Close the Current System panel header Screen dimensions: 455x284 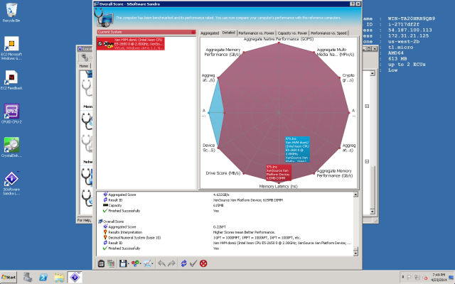193,32
